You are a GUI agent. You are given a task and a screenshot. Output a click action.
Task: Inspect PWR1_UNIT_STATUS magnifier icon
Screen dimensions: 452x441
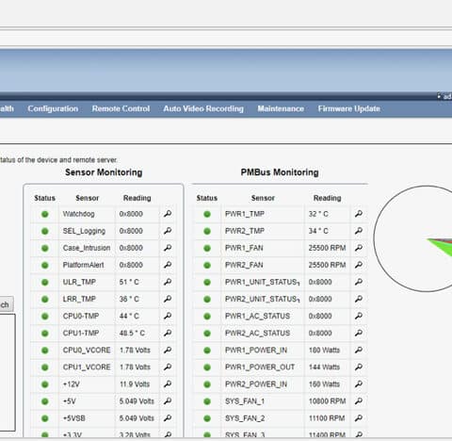point(359,282)
